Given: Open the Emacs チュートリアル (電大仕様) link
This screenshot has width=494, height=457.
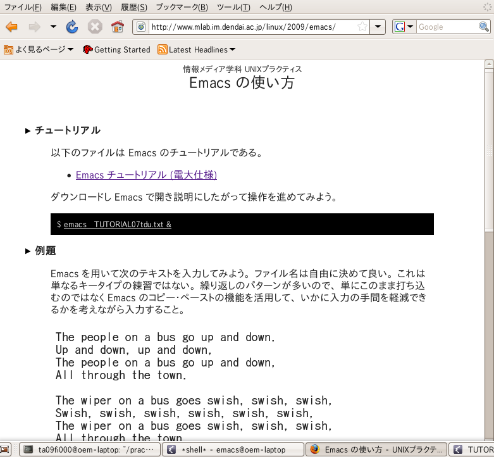Looking at the screenshot, I should tap(146, 175).
